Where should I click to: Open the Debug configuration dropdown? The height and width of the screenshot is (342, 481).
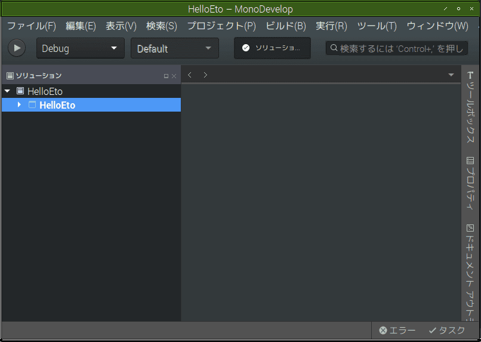click(81, 48)
